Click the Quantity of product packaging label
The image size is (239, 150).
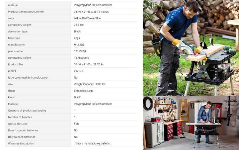coord(27,111)
